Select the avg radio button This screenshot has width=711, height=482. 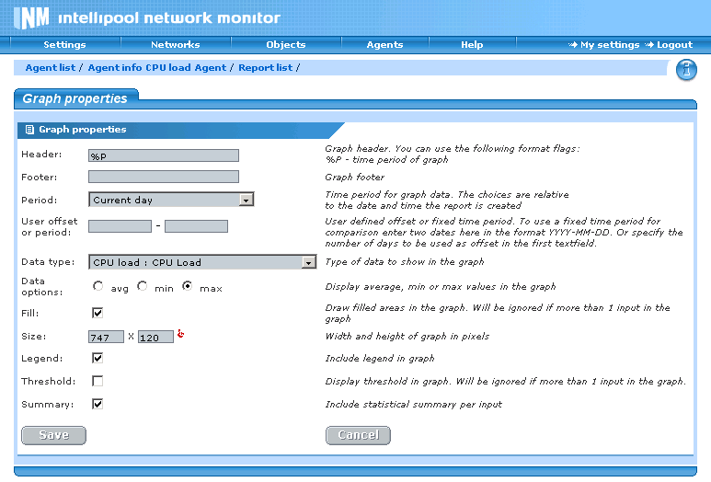[98, 287]
